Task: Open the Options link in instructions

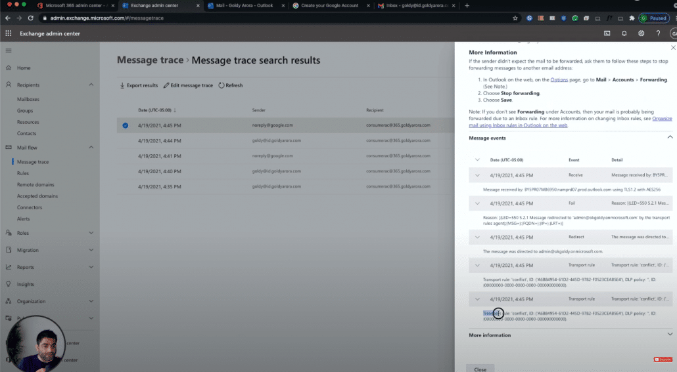Action: tap(559, 80)
